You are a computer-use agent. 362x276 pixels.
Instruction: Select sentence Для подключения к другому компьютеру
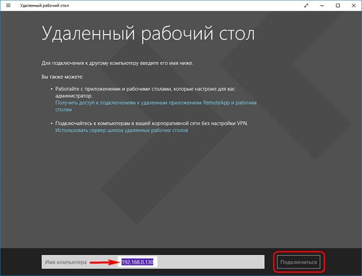click(117, 63)
